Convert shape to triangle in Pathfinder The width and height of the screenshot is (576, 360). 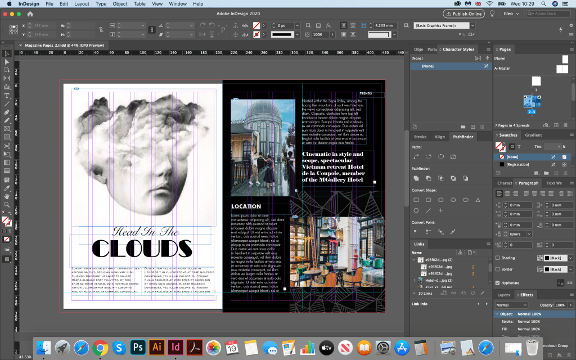click(x=478, y=200)
